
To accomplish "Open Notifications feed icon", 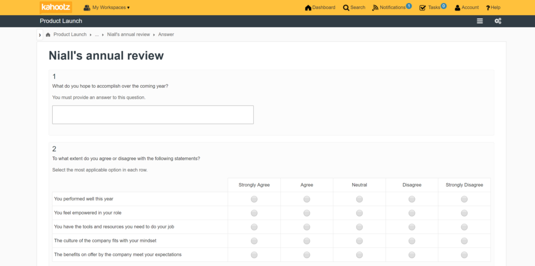I will 375,8.
